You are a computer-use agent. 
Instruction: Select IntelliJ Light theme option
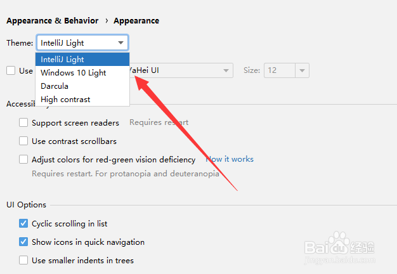pos(82,59)
